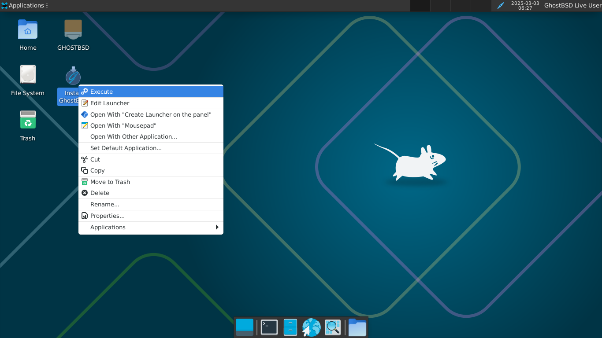Click the panel clock showing 06:27

[525, 6]
